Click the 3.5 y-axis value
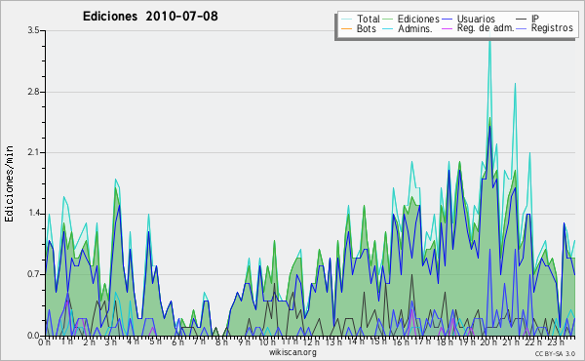 coord(33,30)
